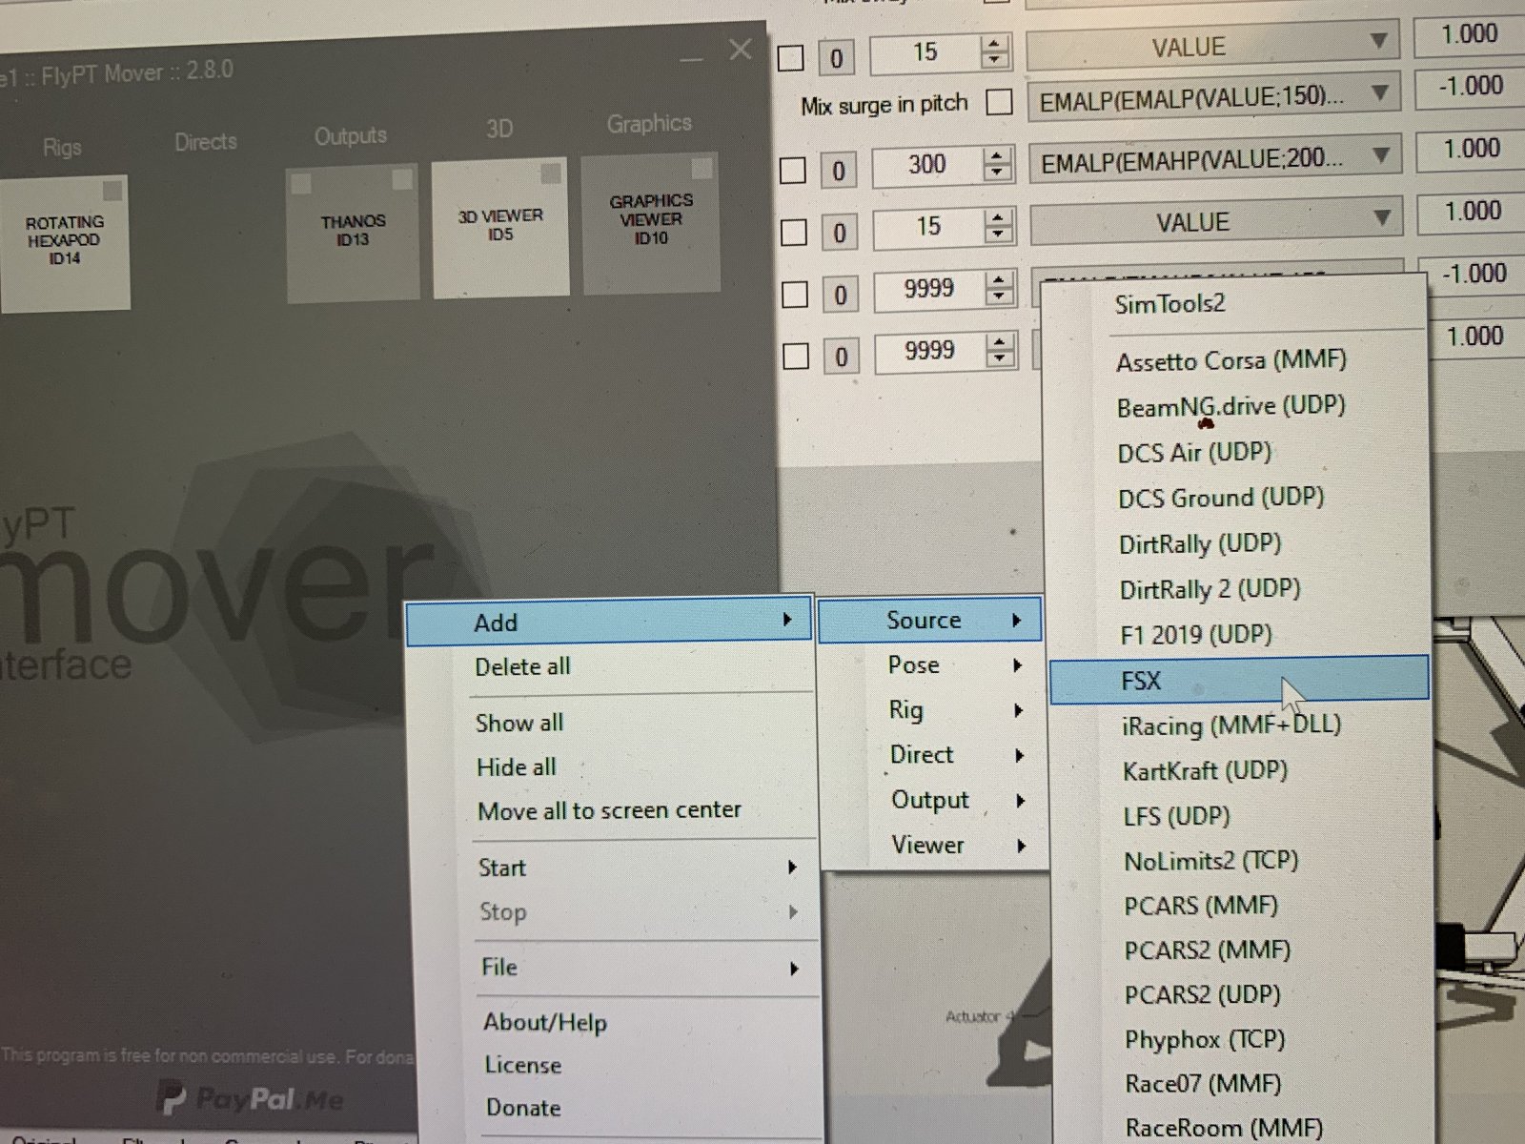
Task: Click the PayPal.Me donation logo
Action: point(250,1099)
